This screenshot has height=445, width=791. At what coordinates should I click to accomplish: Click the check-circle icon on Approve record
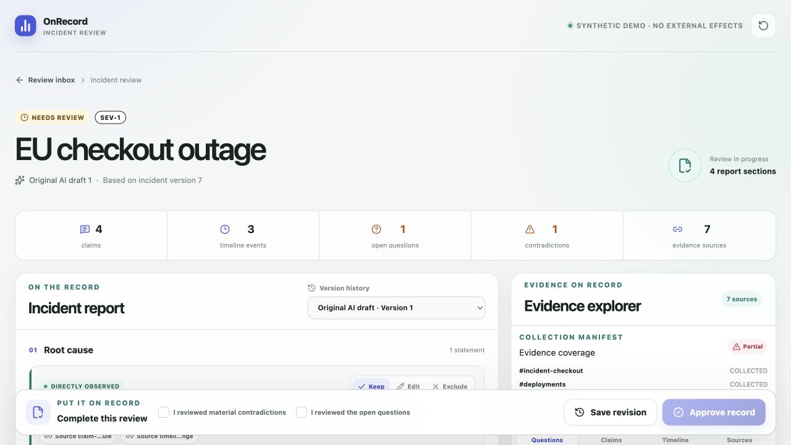(x=678, y=412)
